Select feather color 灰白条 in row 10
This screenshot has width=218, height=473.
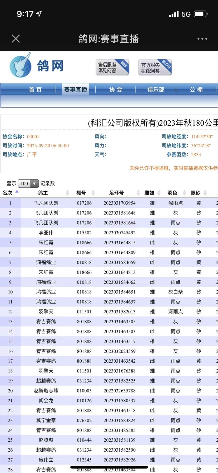176,292
